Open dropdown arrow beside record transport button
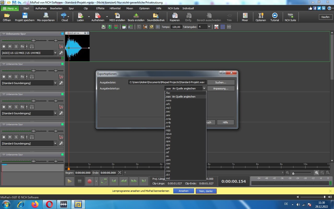Viewport: 334px width, 209px height. pos(97,181)
